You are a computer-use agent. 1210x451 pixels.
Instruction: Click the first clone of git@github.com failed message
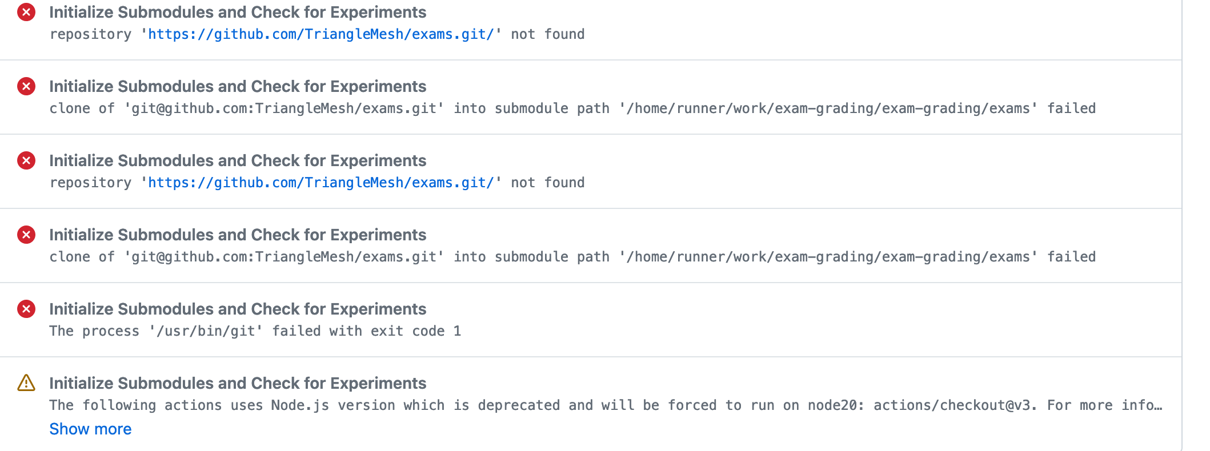[x=572, y=108]
